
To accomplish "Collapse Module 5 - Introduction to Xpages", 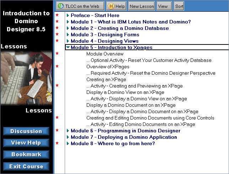I will point(68,47).
